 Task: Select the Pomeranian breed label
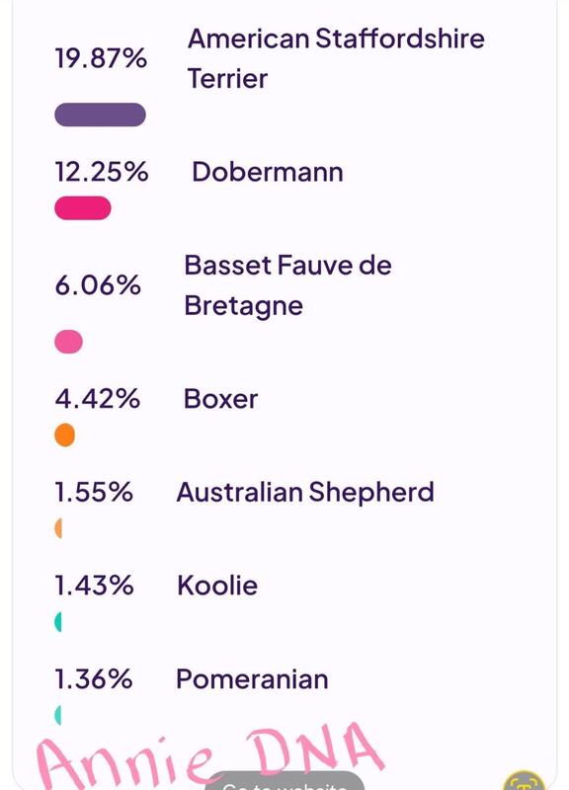tap(252, 679)
